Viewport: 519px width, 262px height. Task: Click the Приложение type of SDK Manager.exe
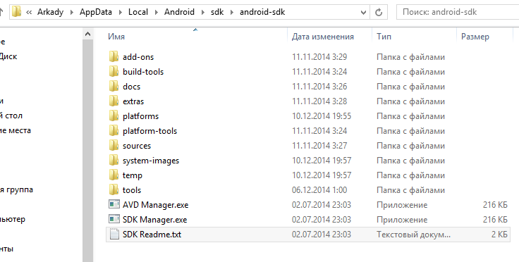402,220
